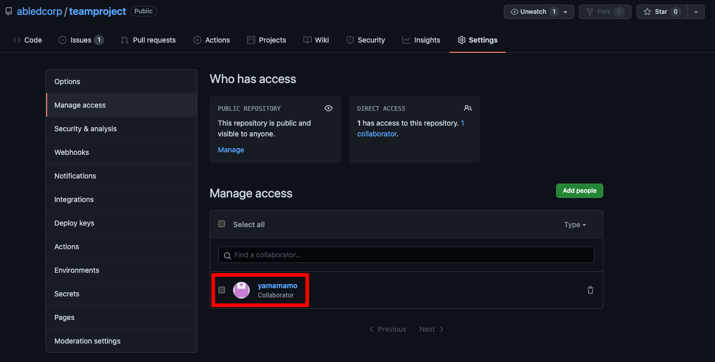Open Moderation settings
Image resolution: width=715 pixels, height=362 pixels.
[121, 341]
